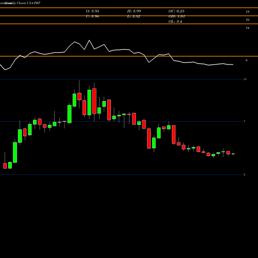
Task: Click the low value 'L: 3.82'
Action: point(134,17)
